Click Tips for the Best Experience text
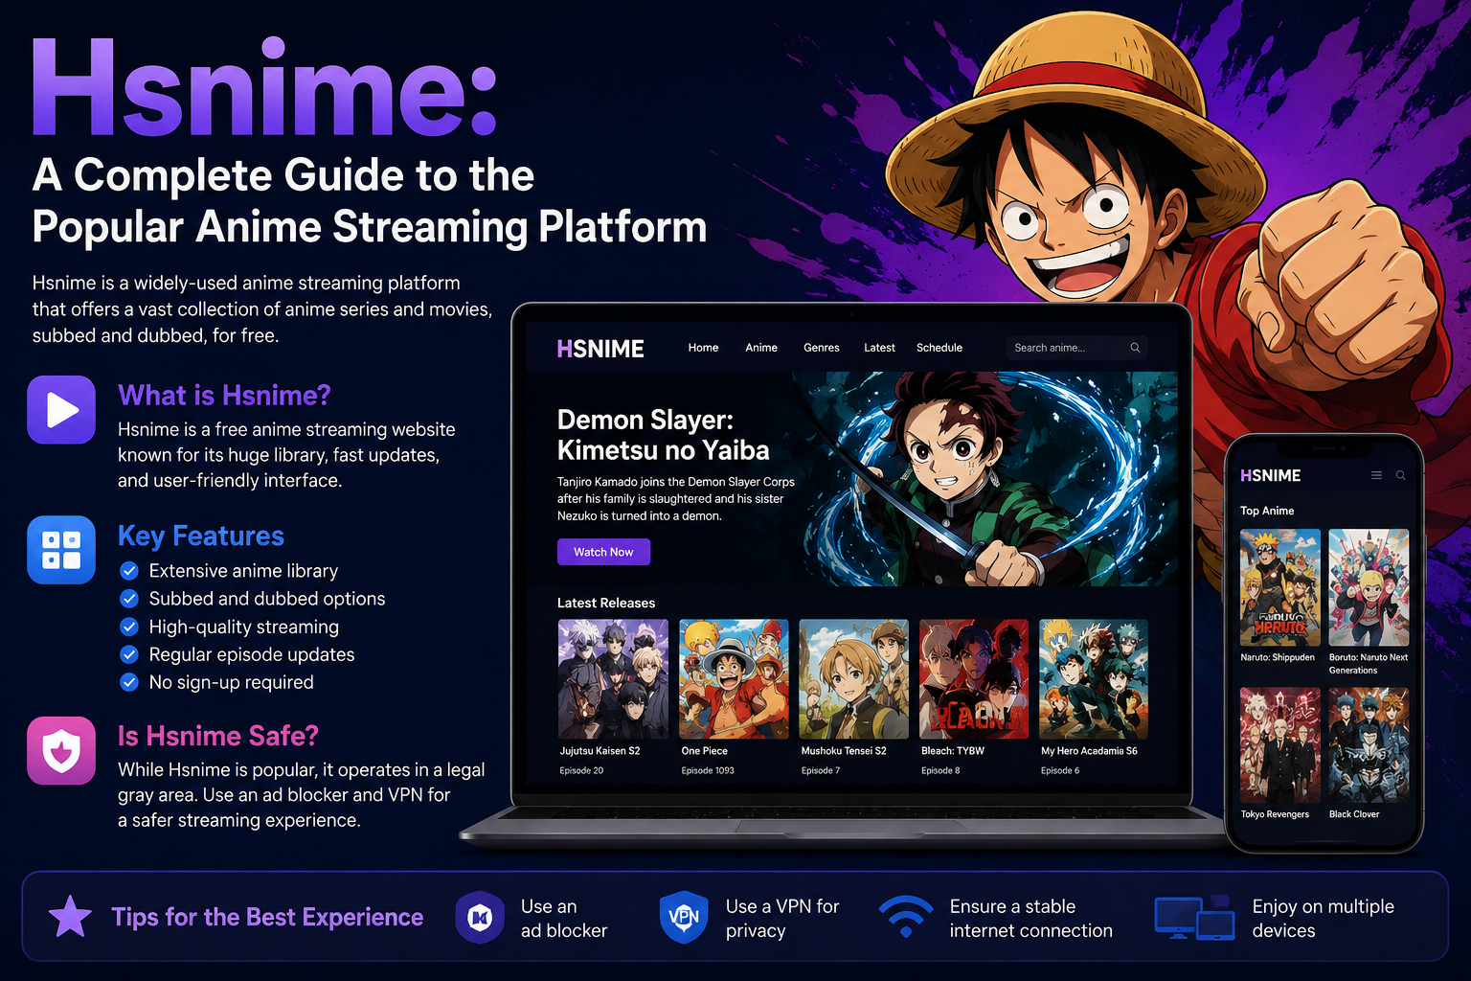 [x=267, y=917]
